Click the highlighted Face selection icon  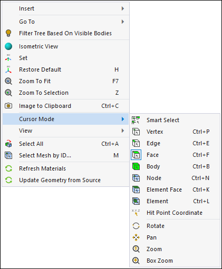(136, 155)
